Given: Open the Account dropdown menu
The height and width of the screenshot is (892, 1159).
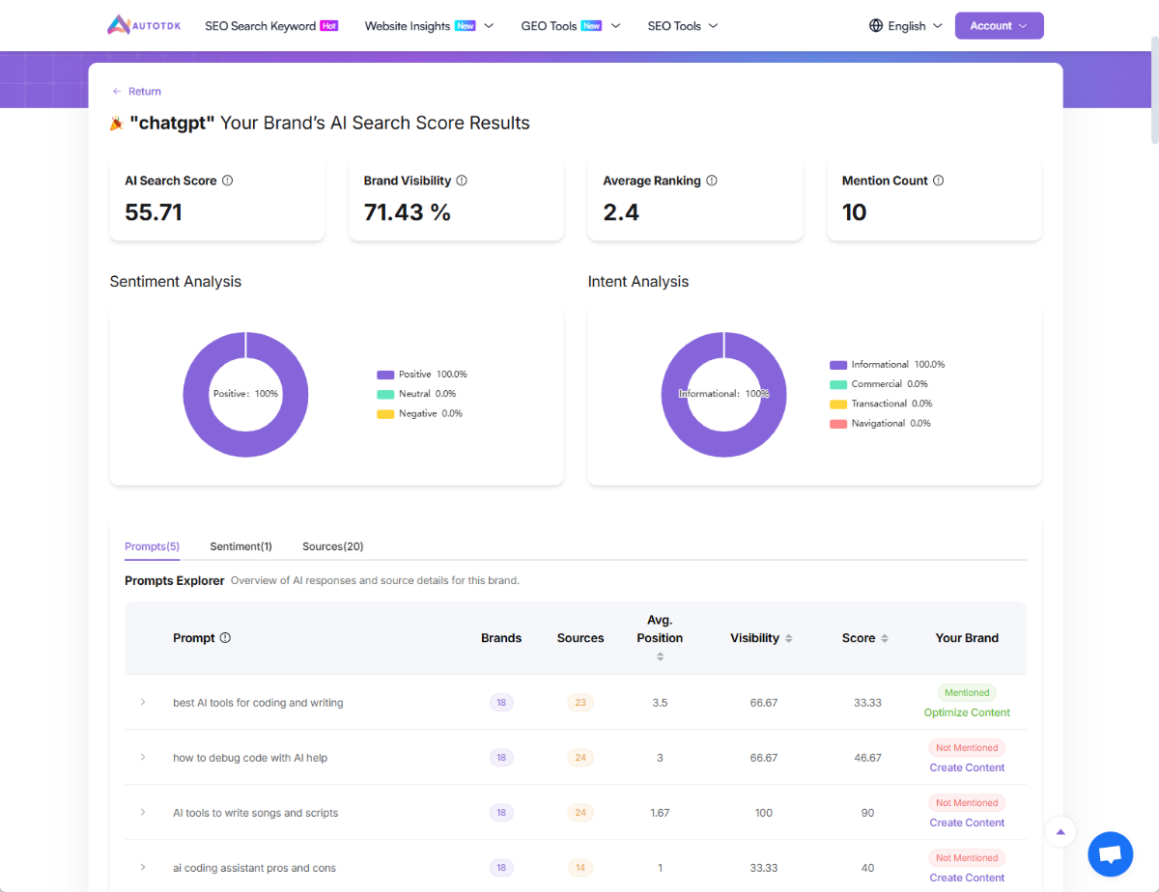Looking at the screenshot, I should [x=999, y=26].
